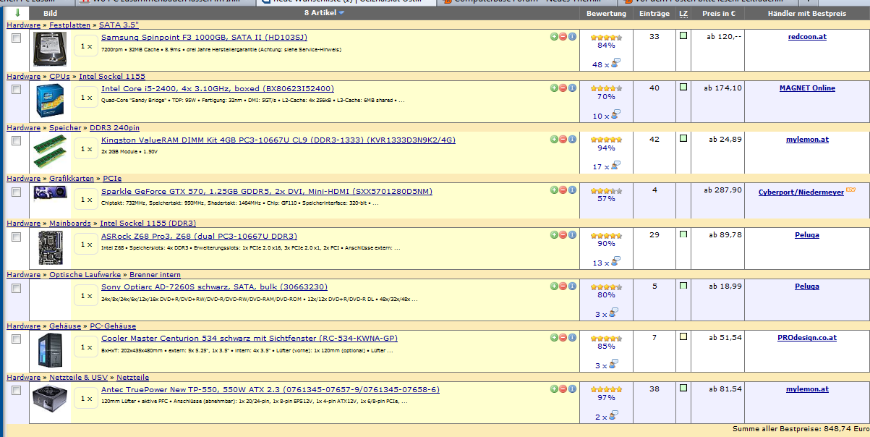Click green plus icon for ASRock Z68 Pro3
Viewport: 870px width, 437px height.
554,234
